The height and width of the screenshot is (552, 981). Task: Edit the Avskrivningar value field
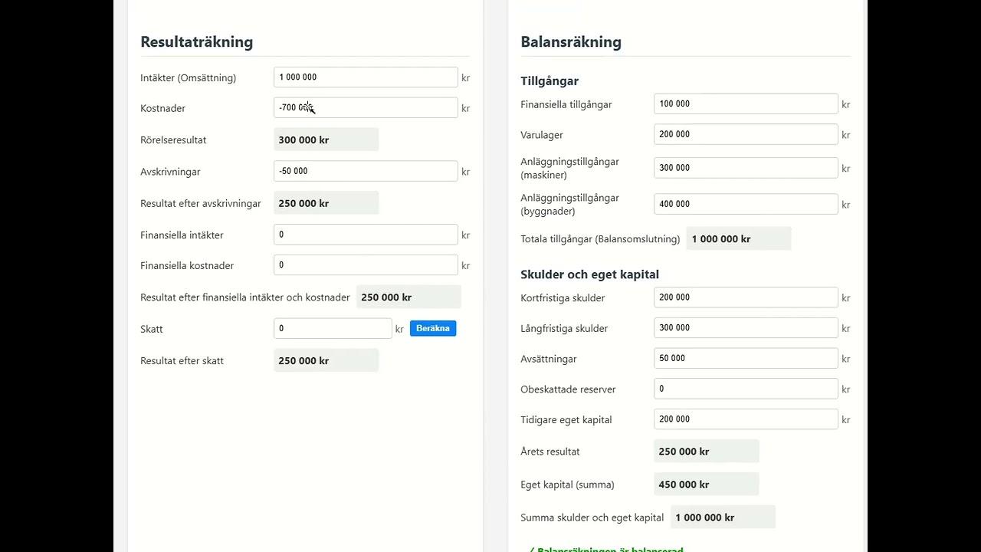(x=366, y=171)
